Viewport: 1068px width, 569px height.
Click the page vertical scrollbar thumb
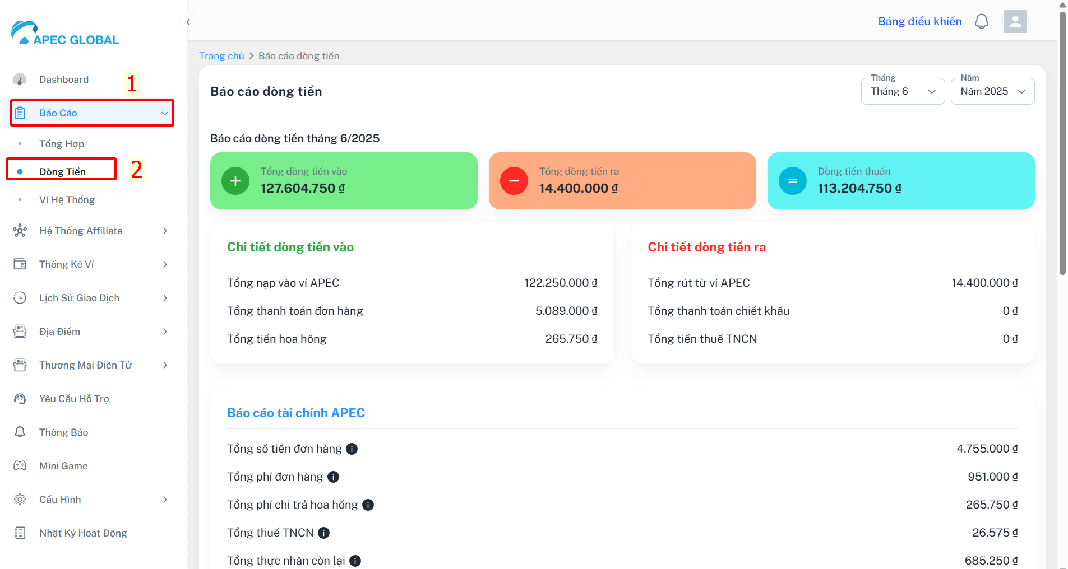pyautogui.click(x=1062, y=143)
